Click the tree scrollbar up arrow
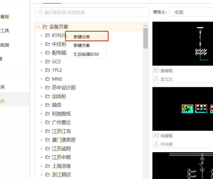Screen dimensions: 213x179 pyautogui.click(x=146, y=25)
